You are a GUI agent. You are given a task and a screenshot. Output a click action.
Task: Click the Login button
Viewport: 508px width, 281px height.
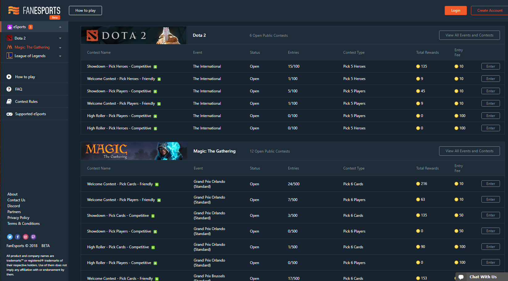tap(455, 10)
